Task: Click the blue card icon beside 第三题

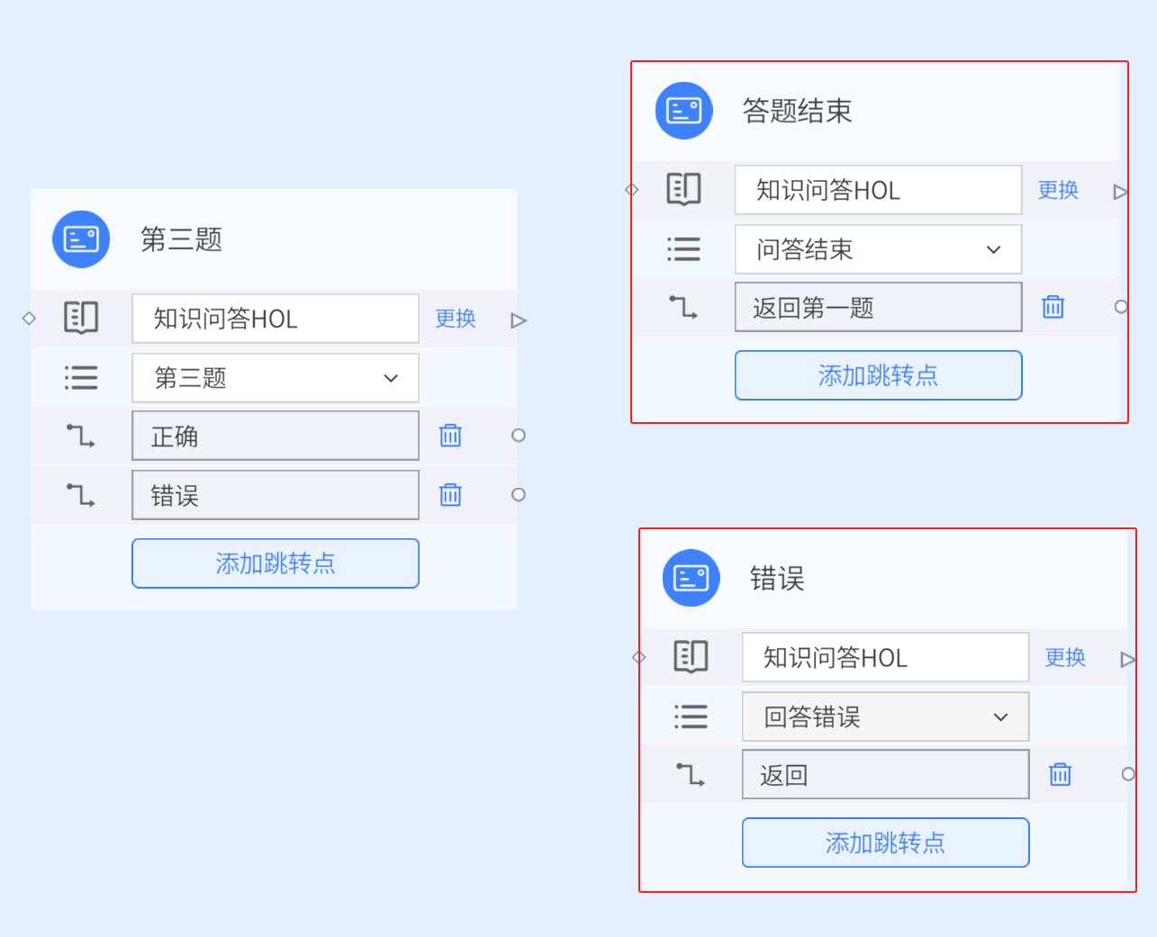Action: (81, 239)
